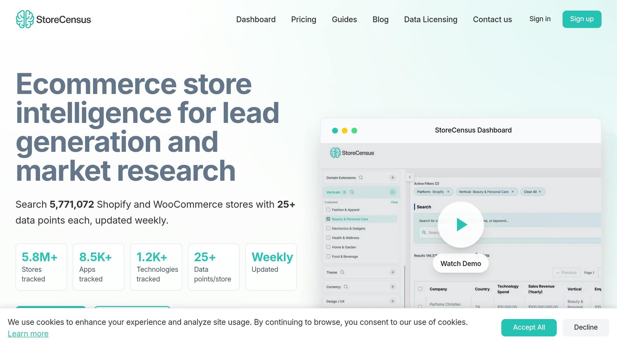Click the search icon beside Theme
The height and width of the screenshot is (347, 617).
coord(342,272)
